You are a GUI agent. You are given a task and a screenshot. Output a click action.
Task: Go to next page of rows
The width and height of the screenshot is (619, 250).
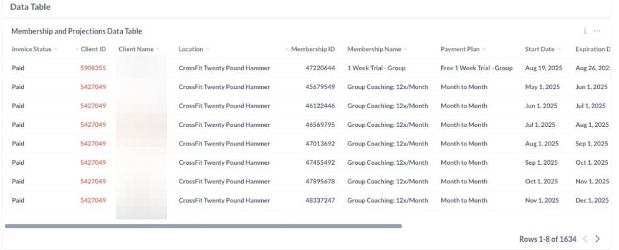598,239
